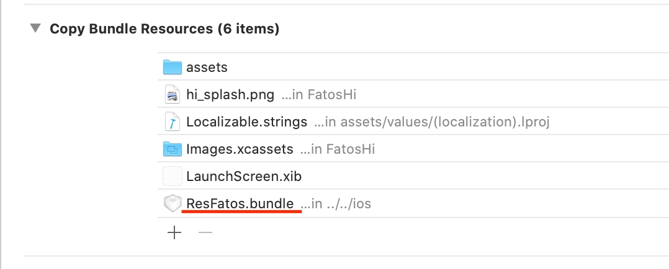Viewport: 669px width, 269px height.
Task: Click the Localizable.strings file icon
Action: [x=172, y=122]
